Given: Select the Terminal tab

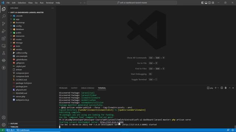Looking at the screenshot, I should tap(102, 88).
